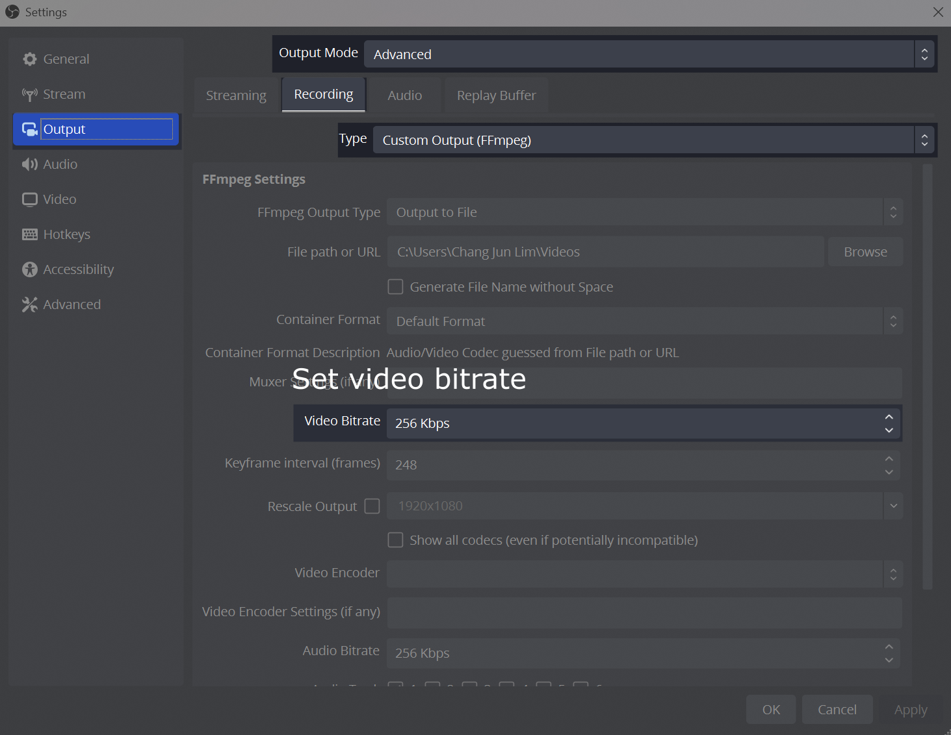Increase Video Bitrate using up stepper arrow
This screenshot has height=735, width=951.
coord(889,416)
